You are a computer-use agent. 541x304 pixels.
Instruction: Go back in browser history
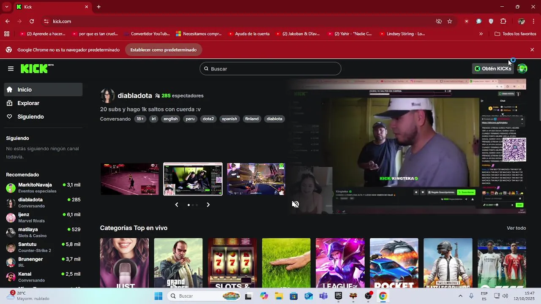(x=8, y=21)
